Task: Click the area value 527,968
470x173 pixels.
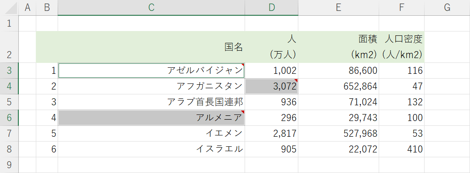Action: pos(339,133)
